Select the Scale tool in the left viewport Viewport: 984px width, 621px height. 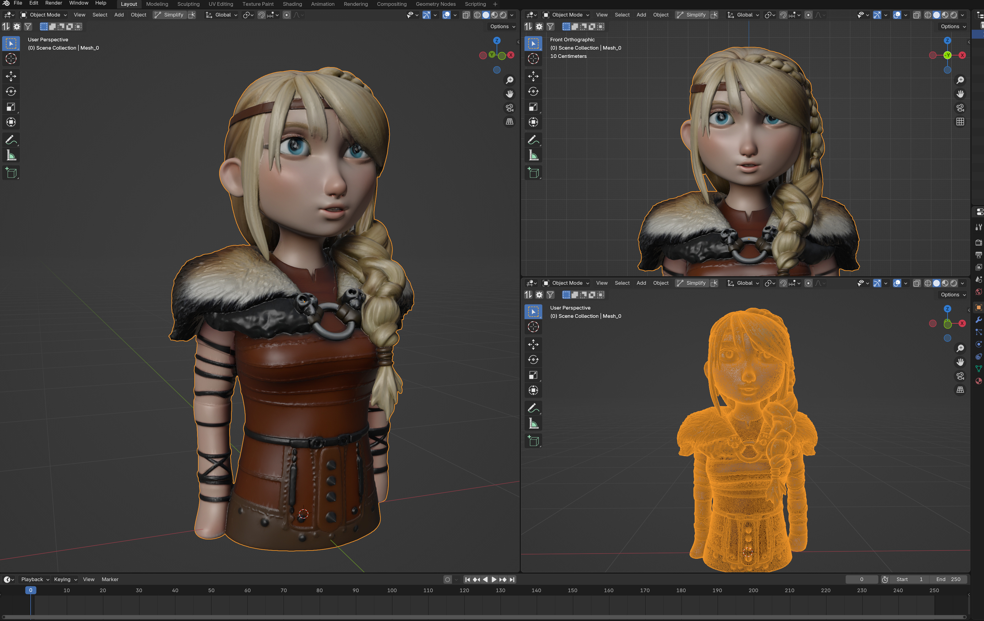pos(11,107)
